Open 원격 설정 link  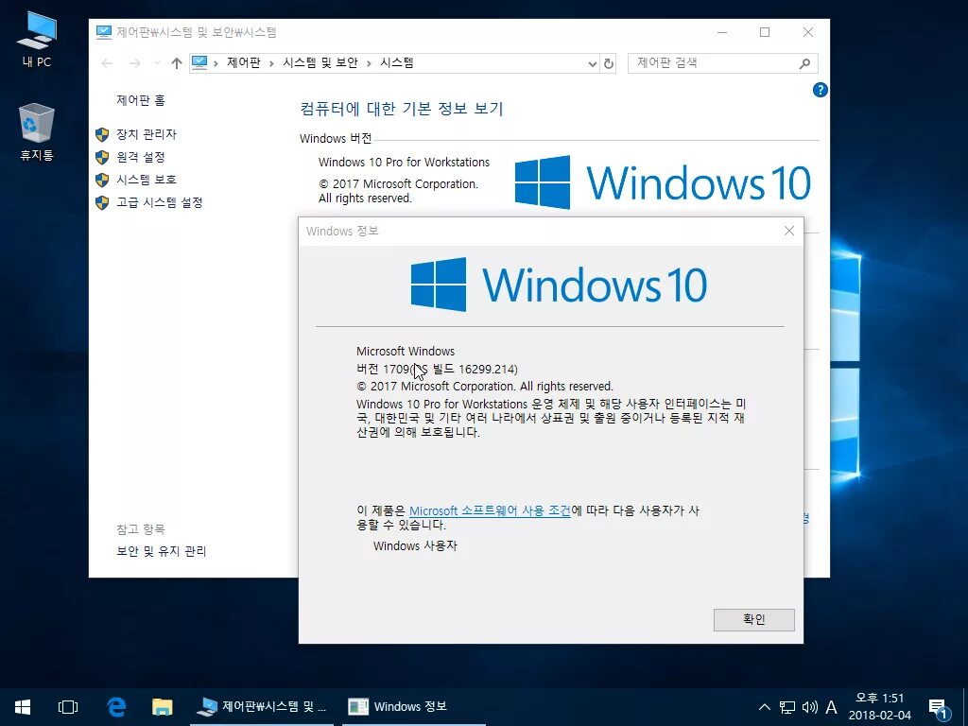coord(141,157)
